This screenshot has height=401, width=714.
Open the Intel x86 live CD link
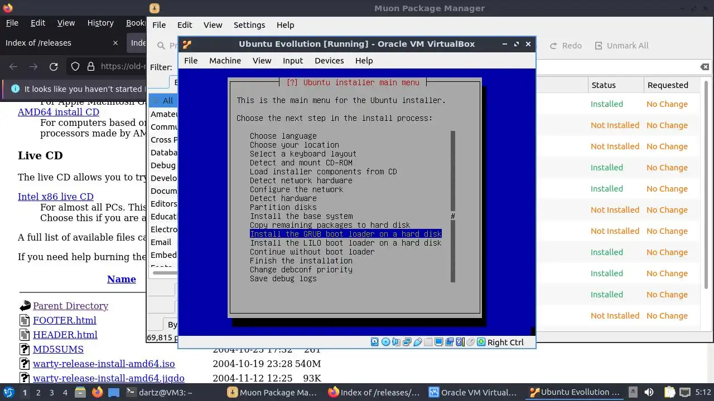click(x=56, y=197)
